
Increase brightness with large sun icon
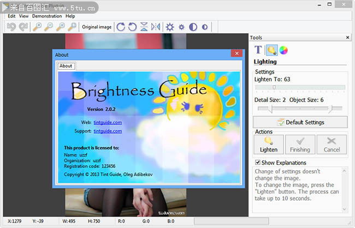click(x=170, y=27)
